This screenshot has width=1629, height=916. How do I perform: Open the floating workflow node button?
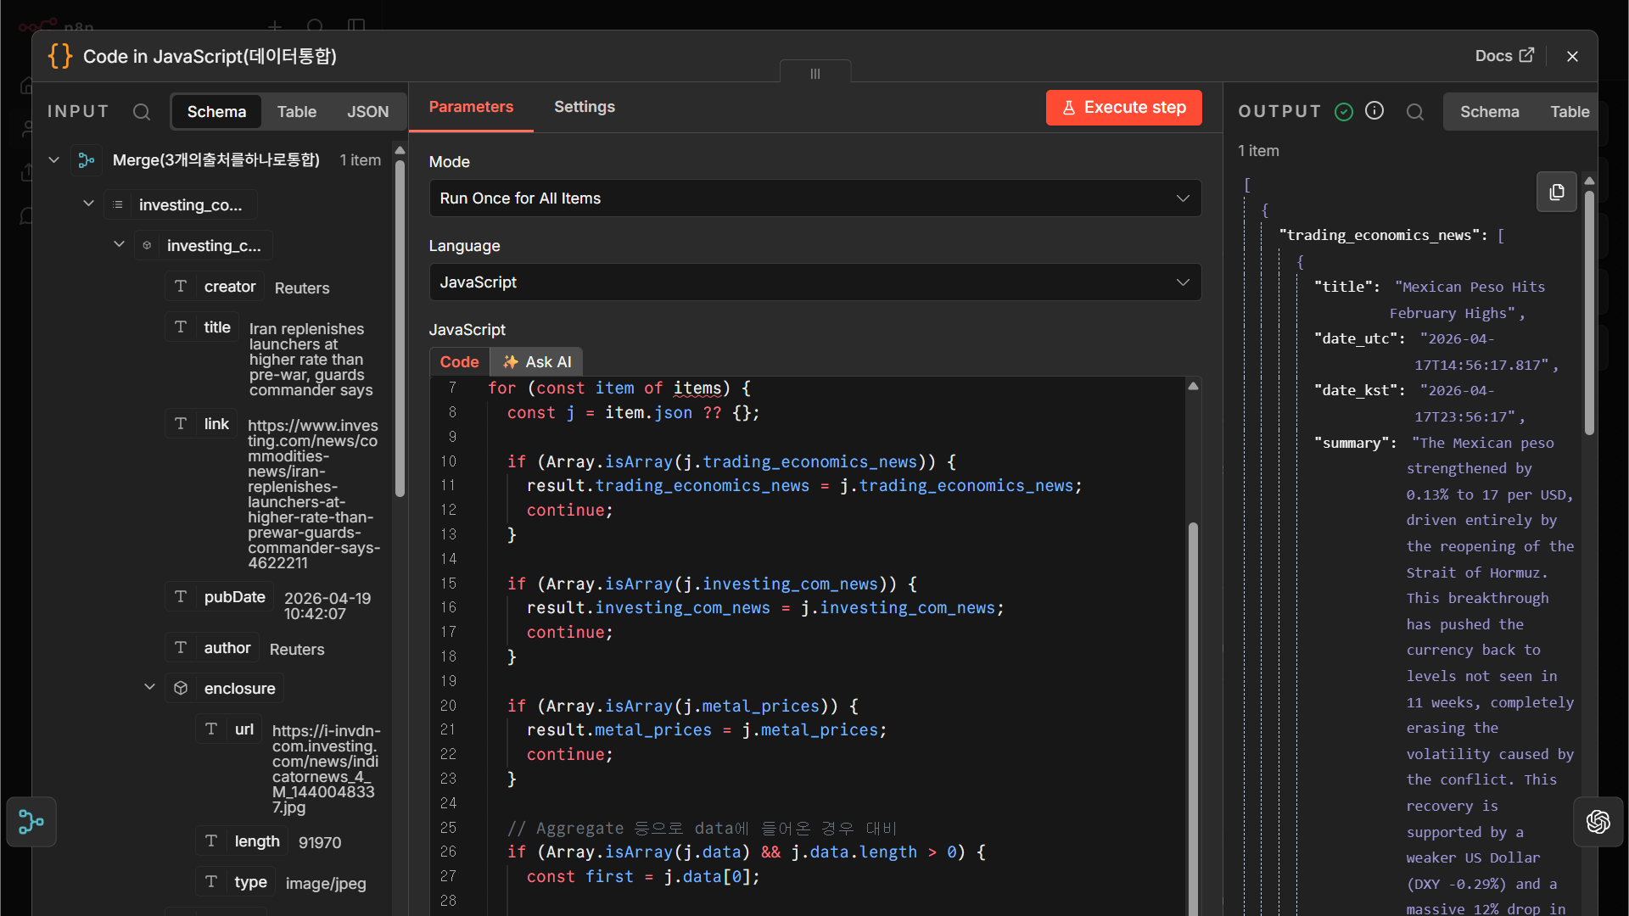(x=31, y=822)
